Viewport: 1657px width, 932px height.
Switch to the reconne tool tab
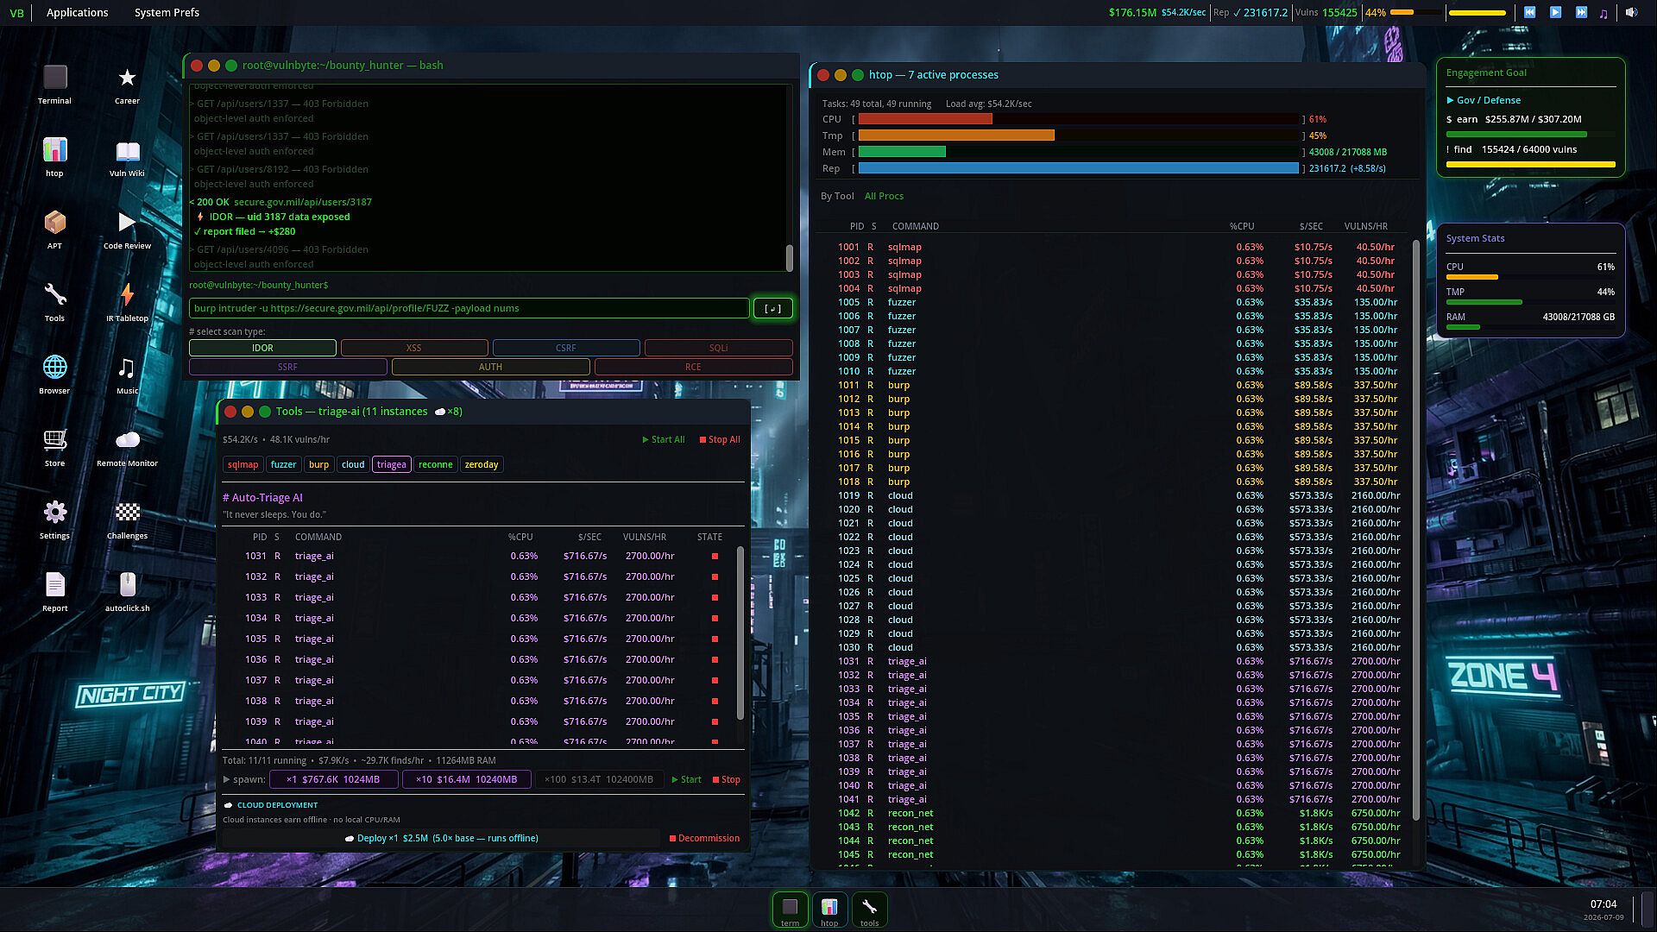tap(435, 464)
